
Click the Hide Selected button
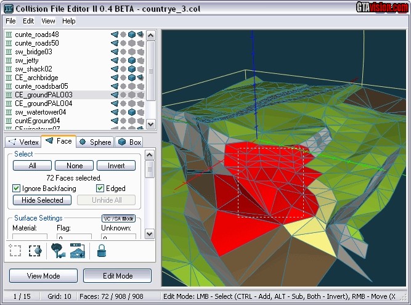pos(42,200)
